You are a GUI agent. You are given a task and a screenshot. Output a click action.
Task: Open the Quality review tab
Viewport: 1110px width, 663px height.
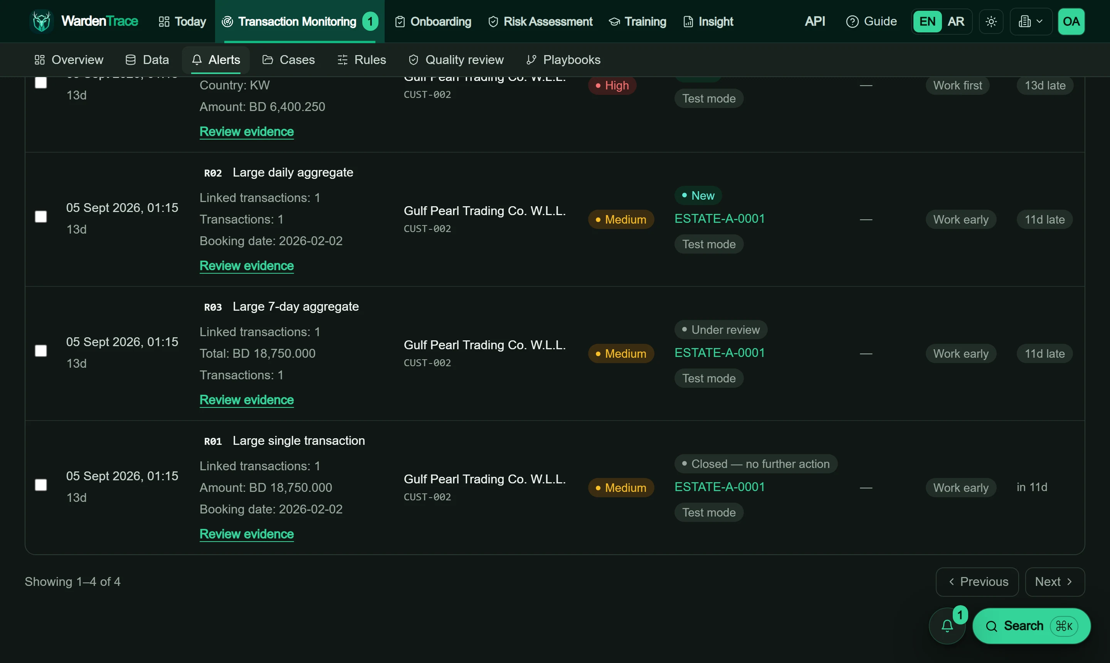[456, 60]
